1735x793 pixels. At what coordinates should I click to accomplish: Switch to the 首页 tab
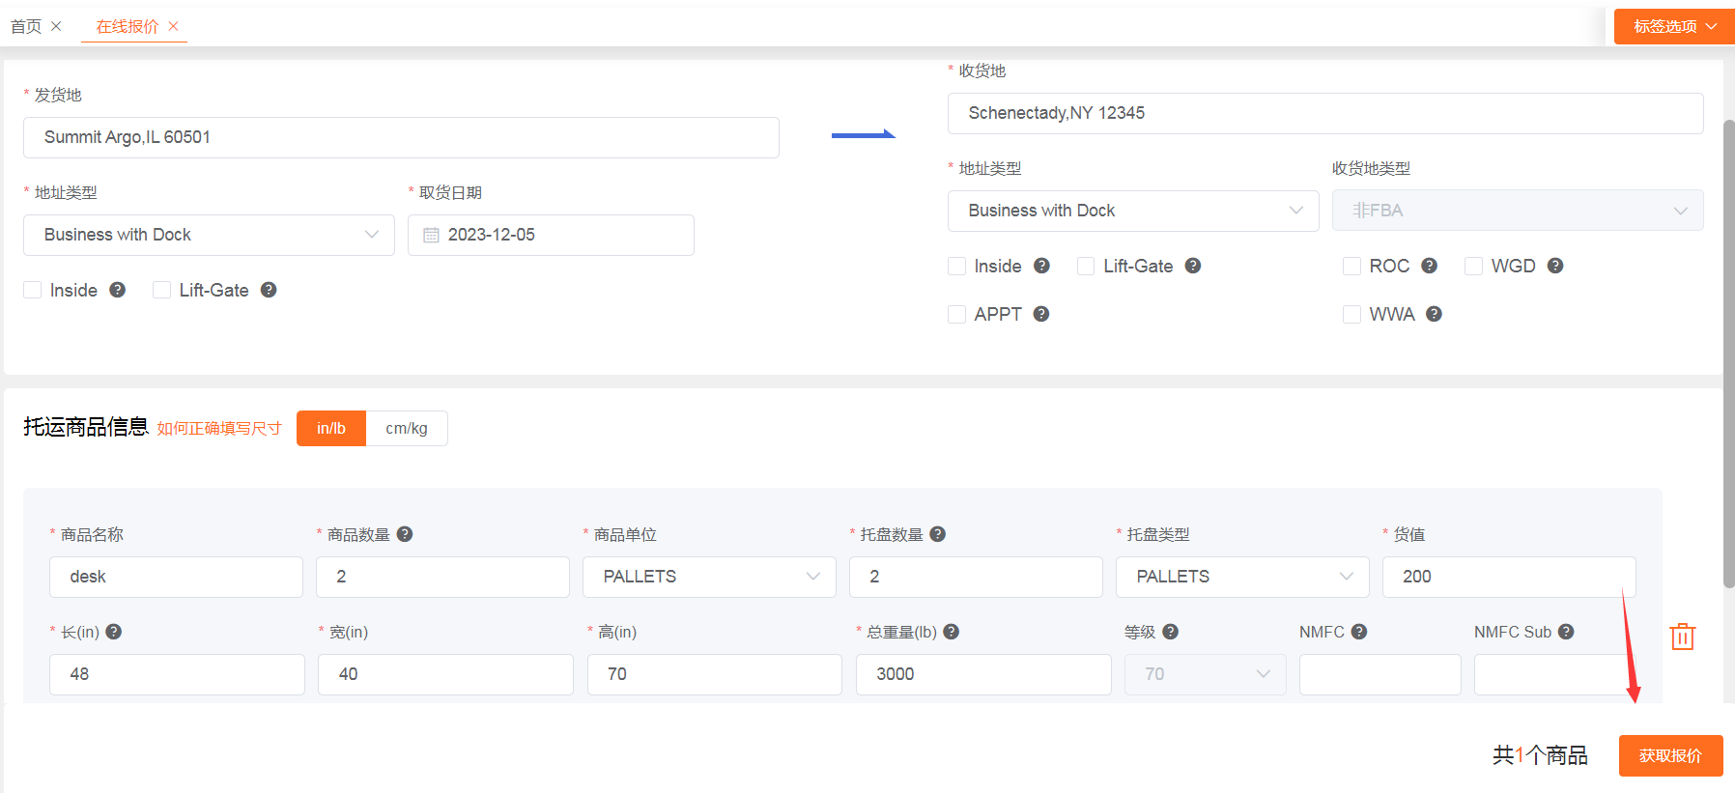26,26
